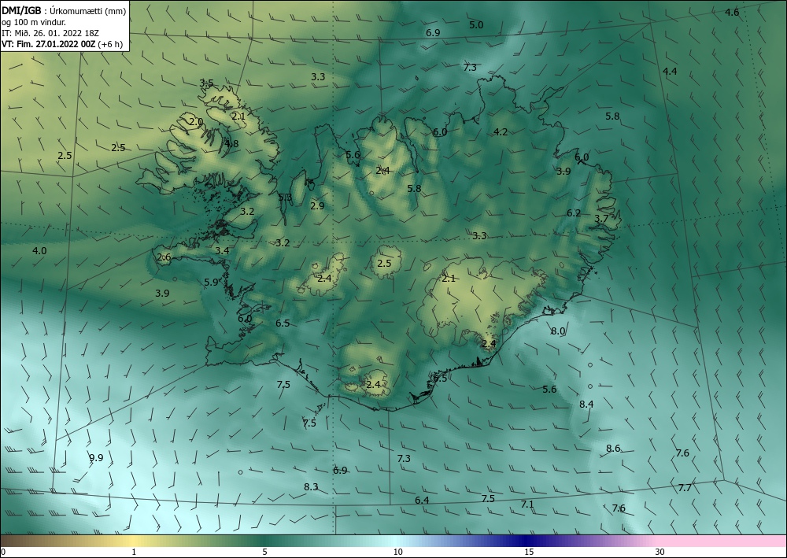Click the 2.6 value label
This screenshot has height=558, width=787.
164,257
